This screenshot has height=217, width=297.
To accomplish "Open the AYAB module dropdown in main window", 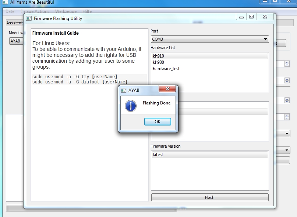I will tap(16, 41).
